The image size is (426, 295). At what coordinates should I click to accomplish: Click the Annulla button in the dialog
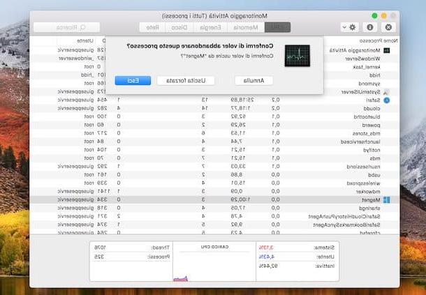tap(254, 81)
